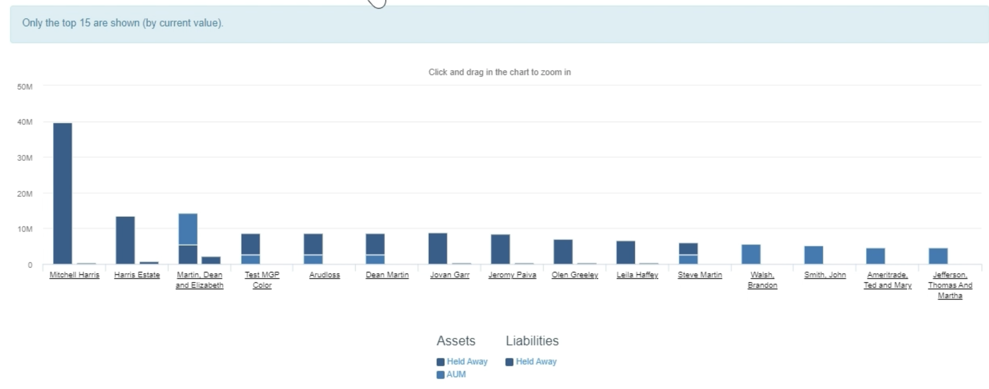
Task: Open the Test MGP Color link
Action: pos(262,280)
